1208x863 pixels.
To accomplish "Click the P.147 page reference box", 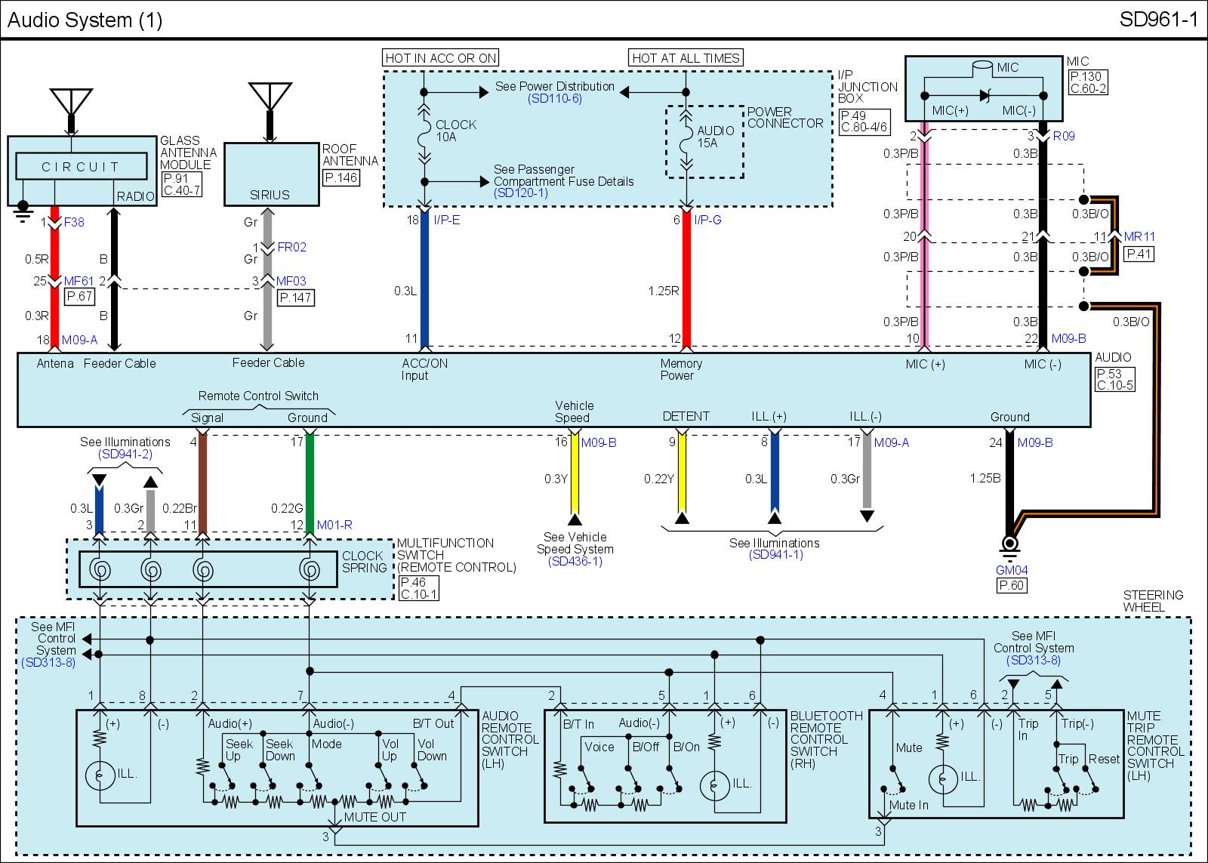I will 295,297.
